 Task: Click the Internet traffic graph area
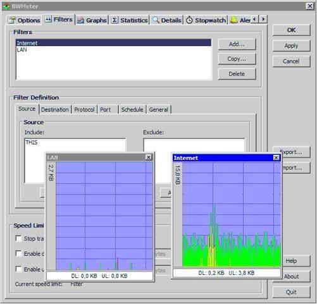pos(232,214)
